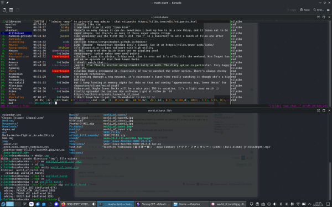Select the #theming buffer in weechat list
Viewport: 332px width, 207px height.
click(x=14, y=88)
